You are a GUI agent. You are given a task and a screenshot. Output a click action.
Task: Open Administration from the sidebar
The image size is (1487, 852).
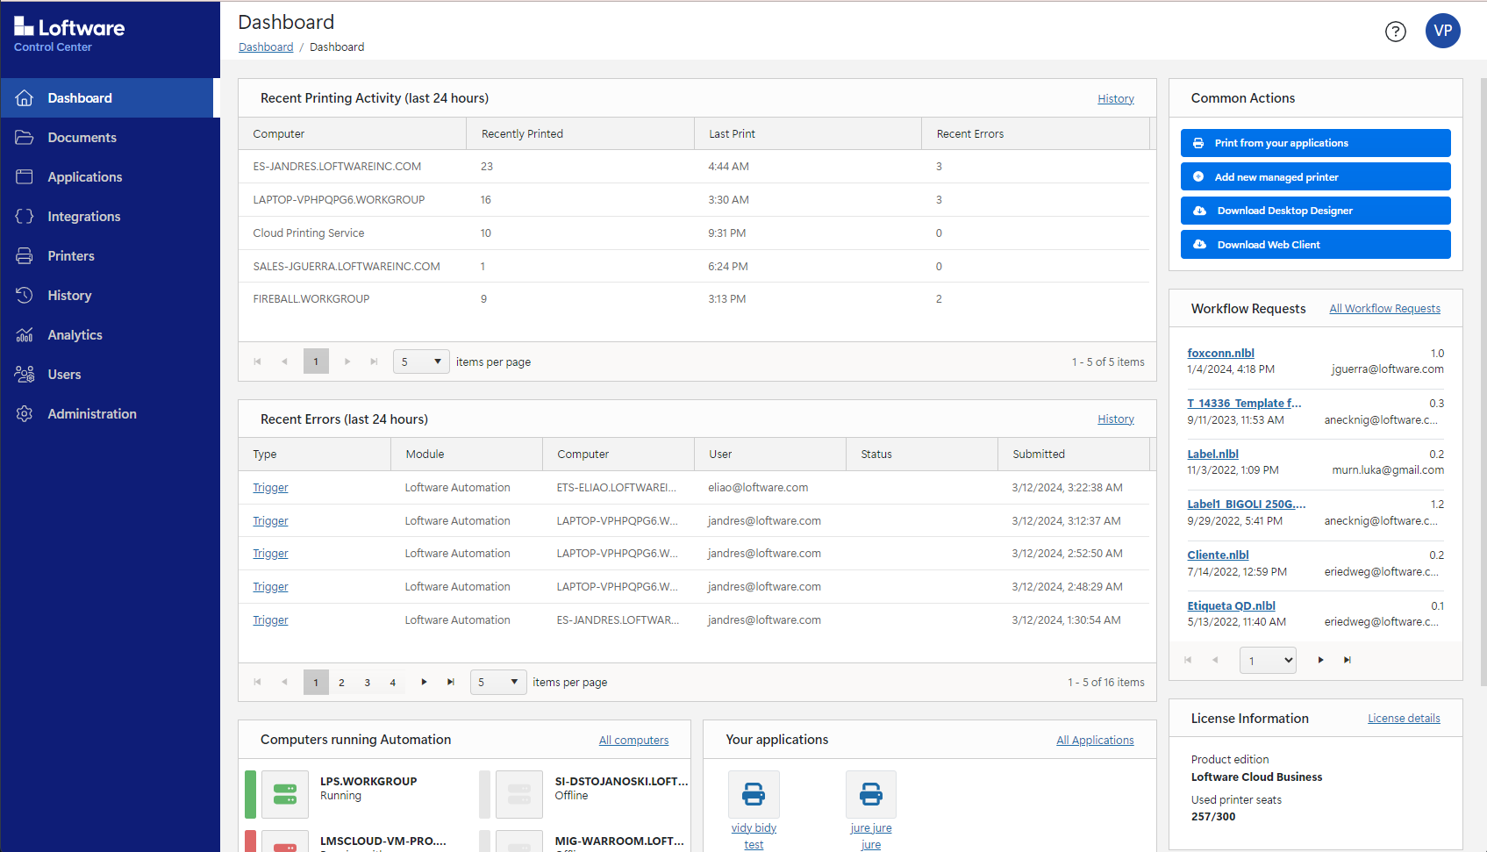tap(91, 414)
